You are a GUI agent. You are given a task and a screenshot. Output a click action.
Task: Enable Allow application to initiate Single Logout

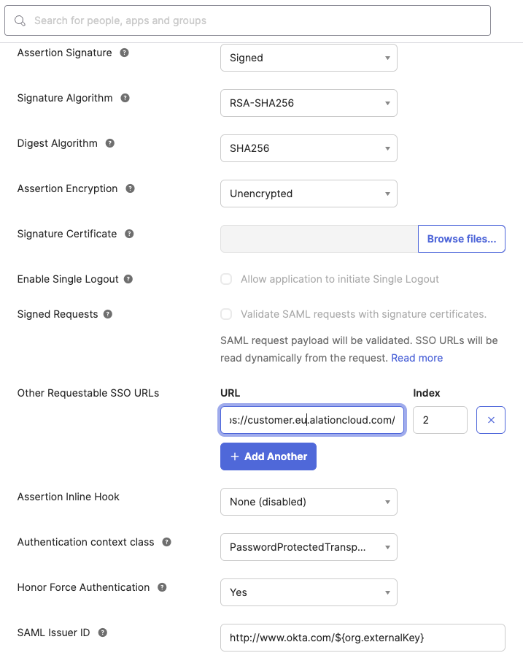[226, 279]
